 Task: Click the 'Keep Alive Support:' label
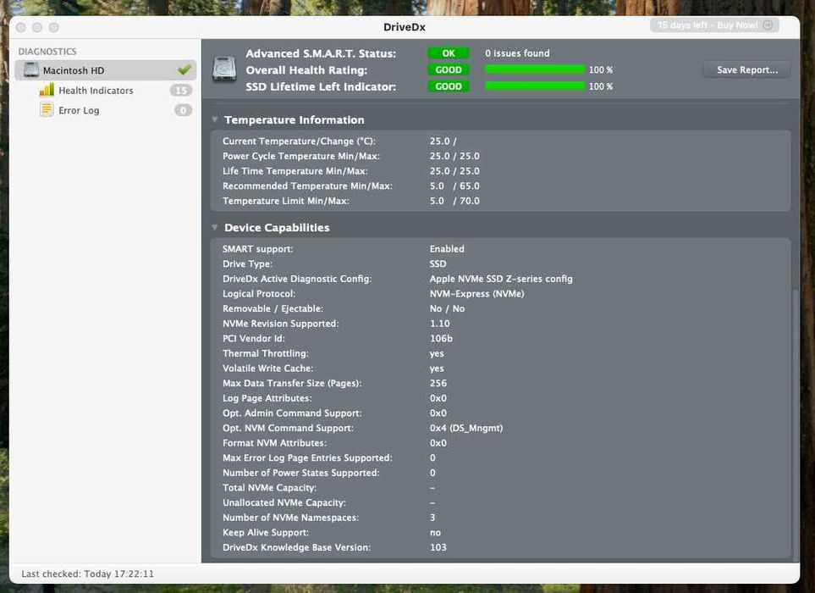pyautogui.click(x=266, y=533)
